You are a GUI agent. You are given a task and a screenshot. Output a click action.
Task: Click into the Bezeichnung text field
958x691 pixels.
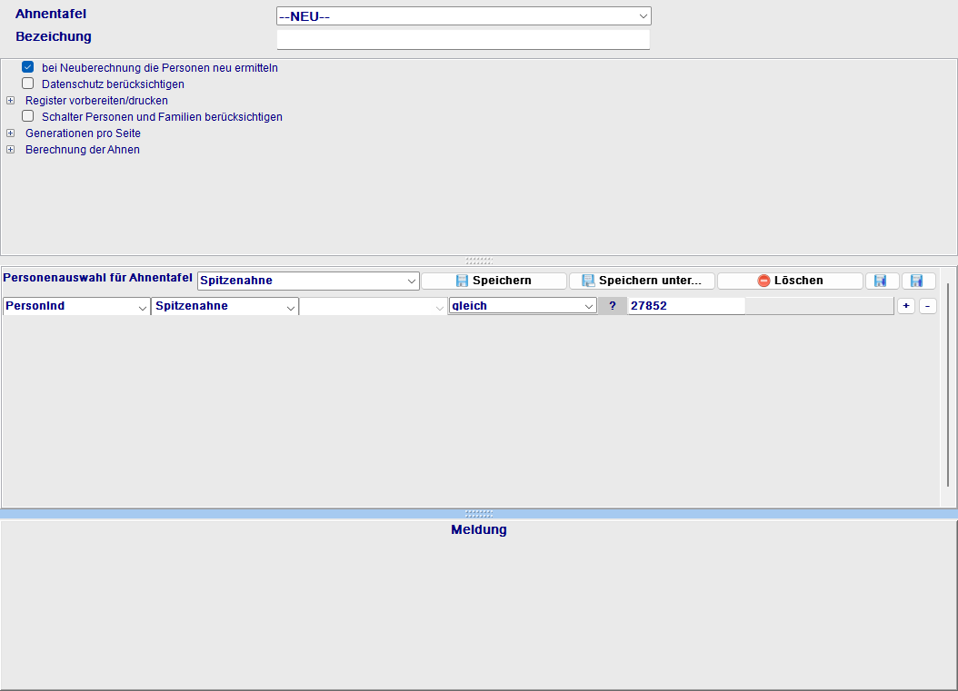[x=463, y=39]
